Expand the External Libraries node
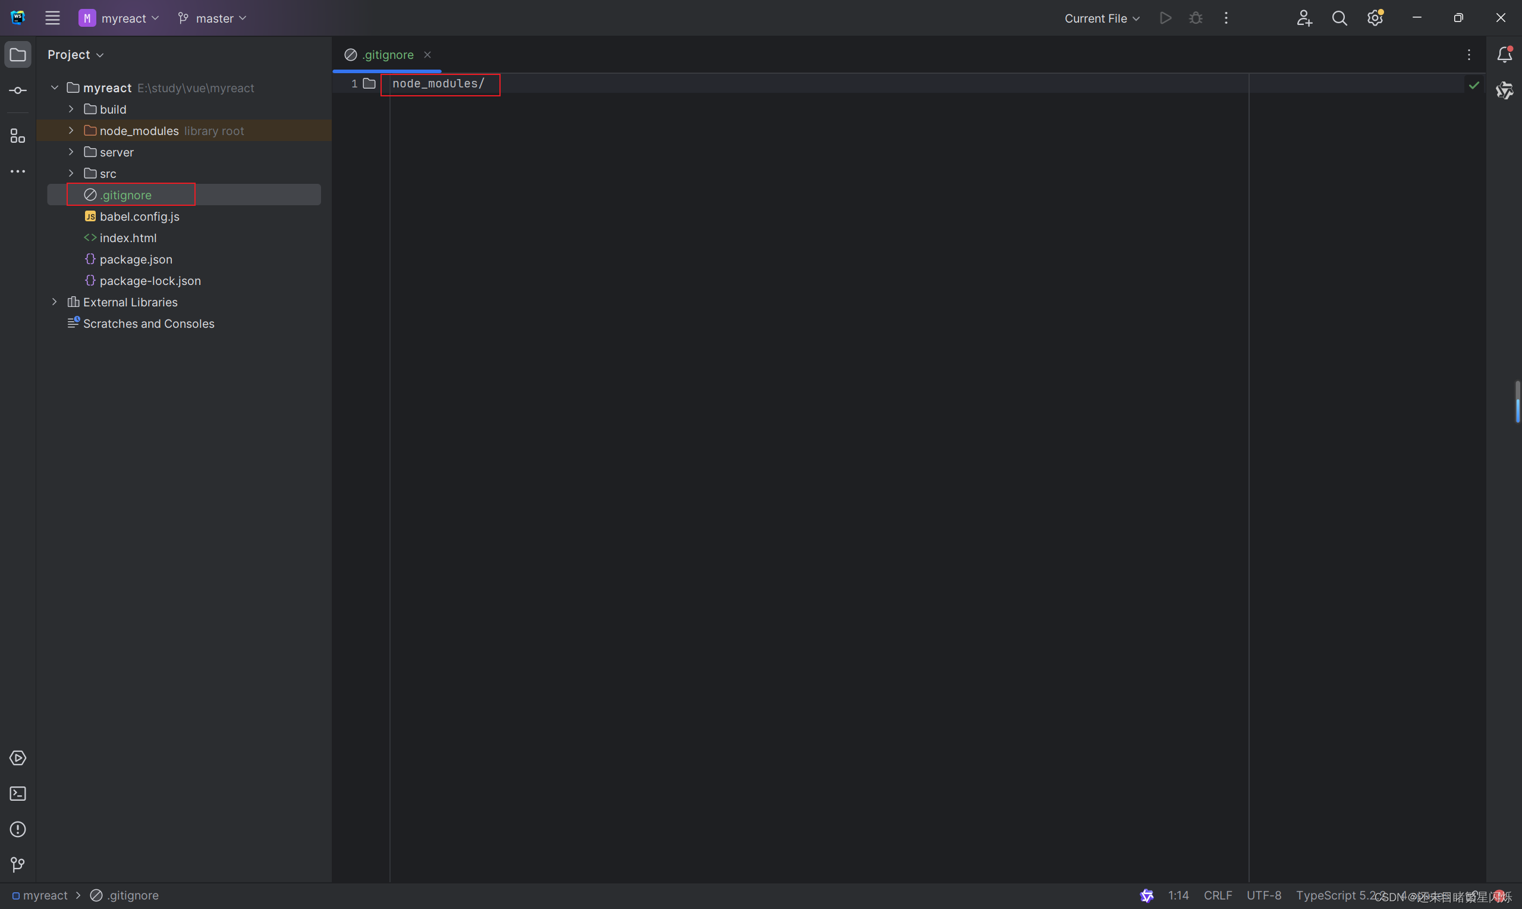 pyautogui.click(x=55, y=302)
